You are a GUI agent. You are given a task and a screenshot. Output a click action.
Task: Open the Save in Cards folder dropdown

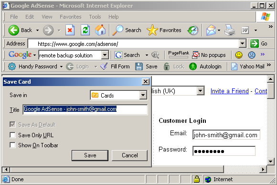pos(143,95)
